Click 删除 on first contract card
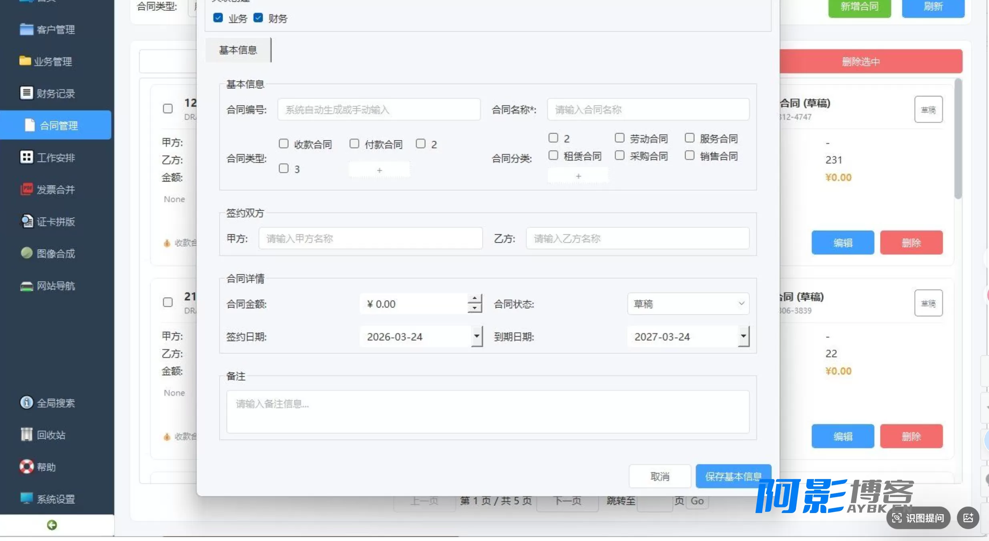 tap(911, 242)
